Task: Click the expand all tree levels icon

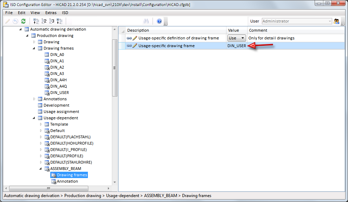Action: click(59, 21)
